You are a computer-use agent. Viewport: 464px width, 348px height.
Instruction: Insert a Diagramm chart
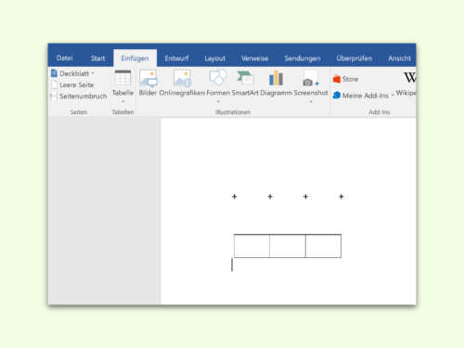click(276, 78)
